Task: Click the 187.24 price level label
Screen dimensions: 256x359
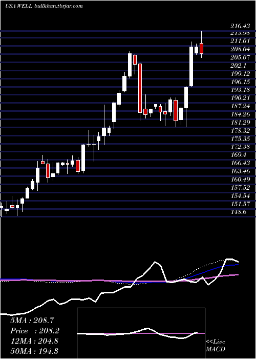Action: (240, 106)
